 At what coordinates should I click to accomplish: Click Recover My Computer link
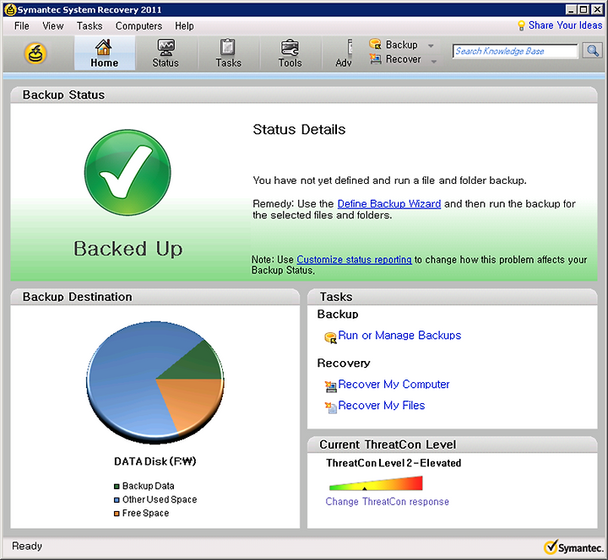[x=394, y=385]
